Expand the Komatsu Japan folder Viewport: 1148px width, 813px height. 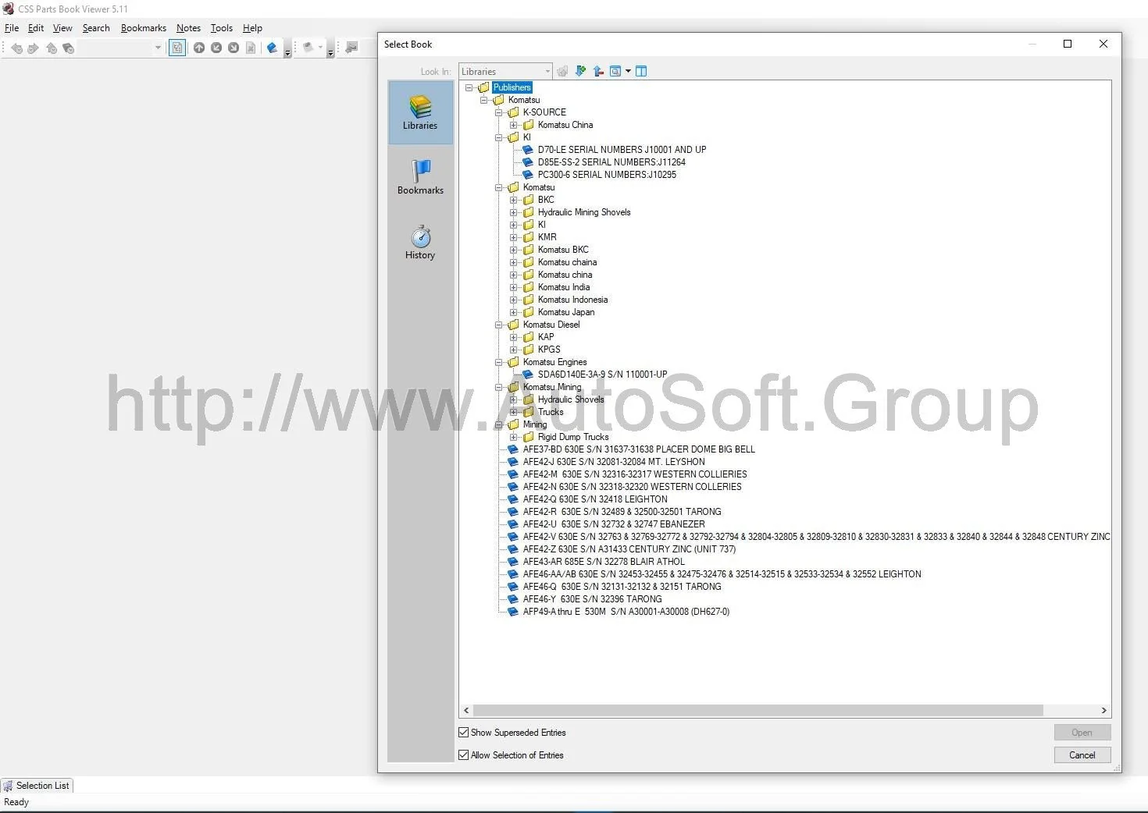tap(513, 312)
